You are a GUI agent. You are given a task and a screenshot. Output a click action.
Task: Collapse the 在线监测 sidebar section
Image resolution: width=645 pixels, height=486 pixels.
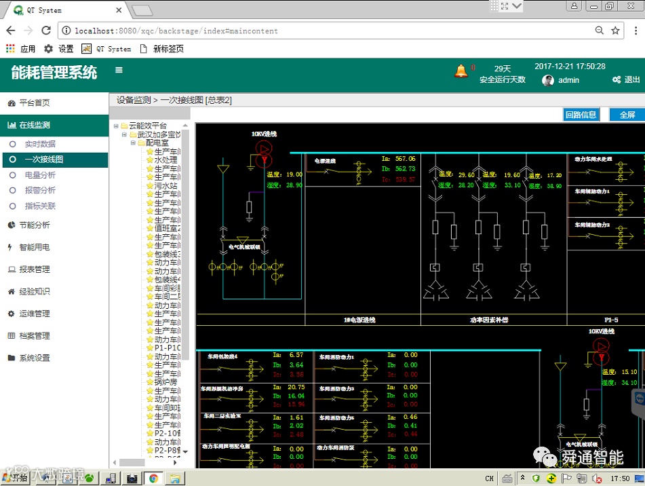tap(34, 125)
